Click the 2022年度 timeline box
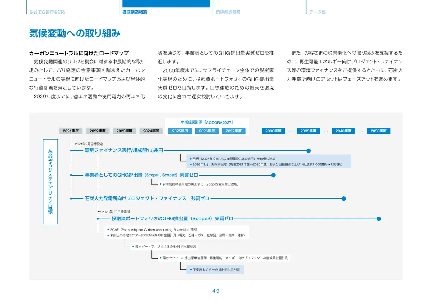The width and height of the screenshot is (432, 305). [98, 131]
